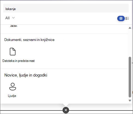Switch to the list view layout

127,18
